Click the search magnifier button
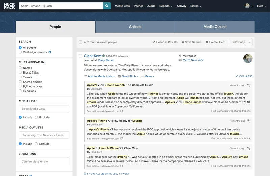This screenshot has width=270, height=176. (x=107, y=6)
